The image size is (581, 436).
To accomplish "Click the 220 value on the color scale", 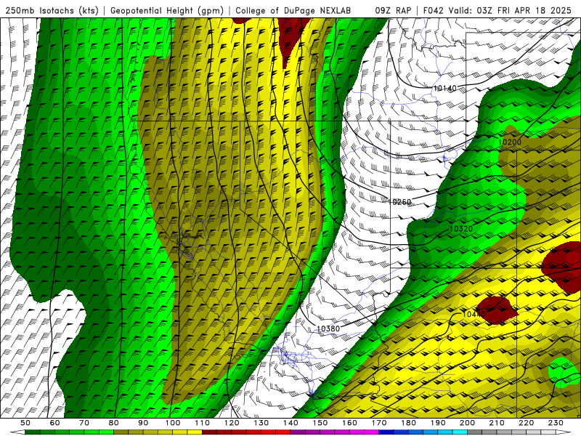I will pyautogui.click(x=526, y=423).
